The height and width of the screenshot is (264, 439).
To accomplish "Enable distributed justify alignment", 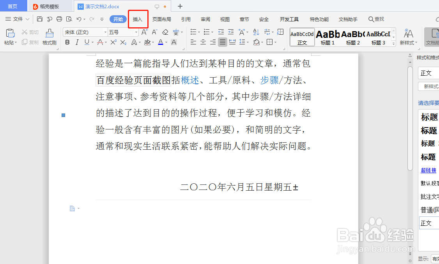I will (233, 42).
